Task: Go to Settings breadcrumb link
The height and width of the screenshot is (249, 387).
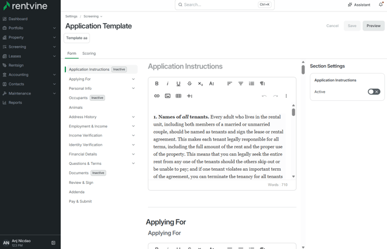Action: 71,16
